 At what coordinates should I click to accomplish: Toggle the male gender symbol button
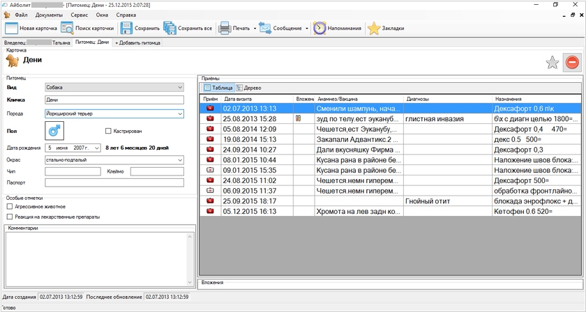(54, 130)
